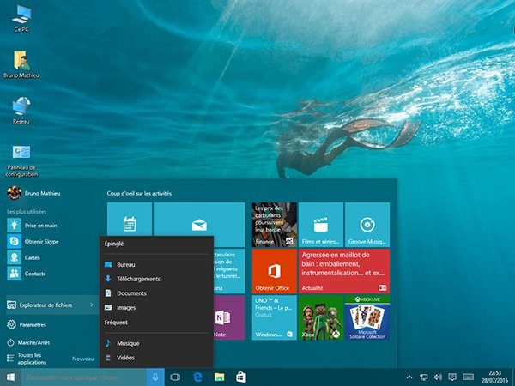The image size is (515, 386).
Task: Open the Panneau de configuration desktop icon
Action: tap(21, 160)
